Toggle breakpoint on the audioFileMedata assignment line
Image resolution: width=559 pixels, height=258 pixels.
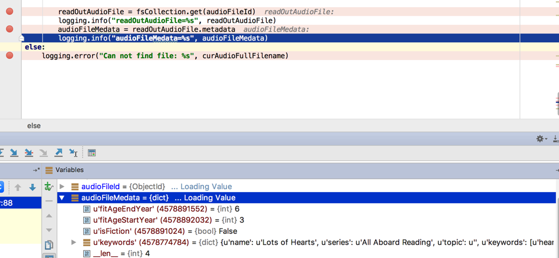pyautogui.click(x=9, y=29)
